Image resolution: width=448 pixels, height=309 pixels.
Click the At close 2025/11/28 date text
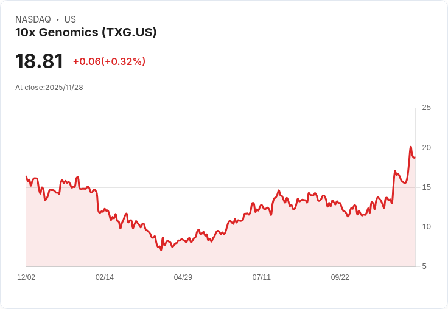tap(49, 88)
